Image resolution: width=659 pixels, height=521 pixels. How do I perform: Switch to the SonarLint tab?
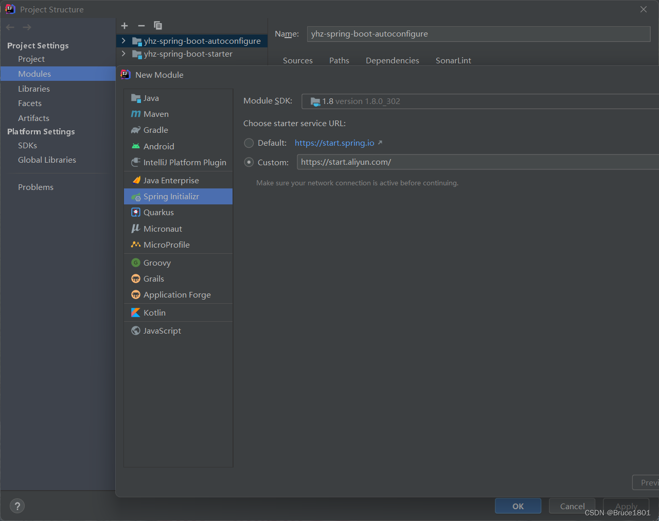click(x=453, y=61)
